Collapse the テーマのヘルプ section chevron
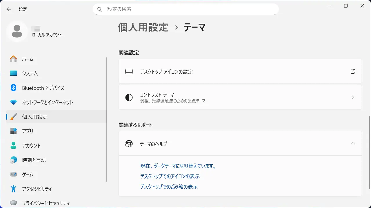Viewport: 371px width, 208px height. [x=353, y=144]
